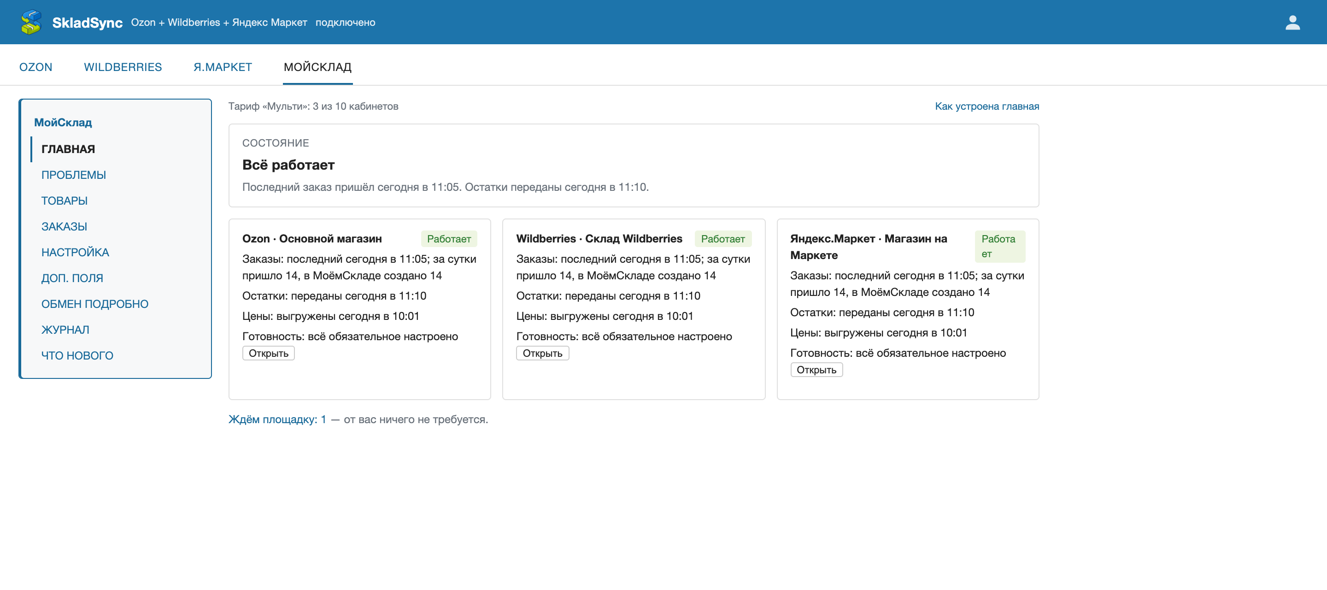This screenshot has height=590, width=1327.
Task: Switch to the Я.МАРКЕТ tab
Action: tap(223, 67)
